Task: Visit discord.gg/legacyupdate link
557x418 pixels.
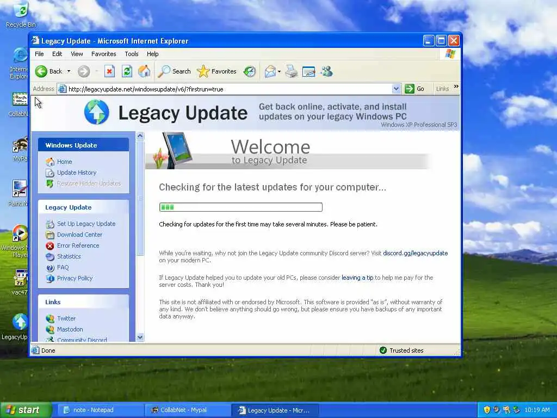Action: tap(415, 253)
